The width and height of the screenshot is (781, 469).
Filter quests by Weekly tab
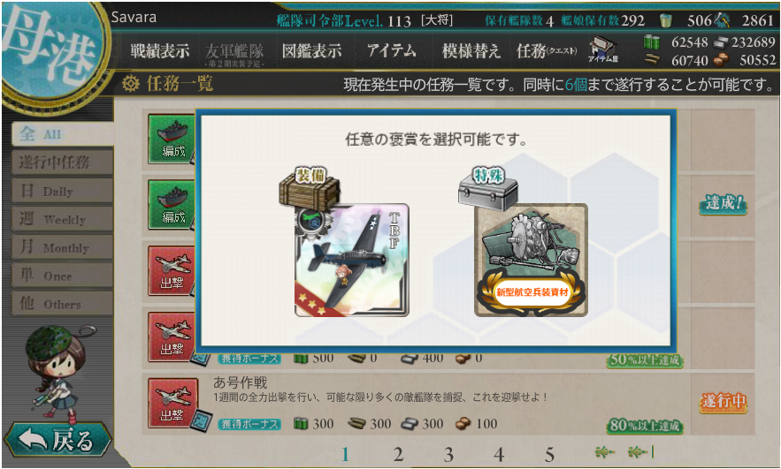[62, 219]
